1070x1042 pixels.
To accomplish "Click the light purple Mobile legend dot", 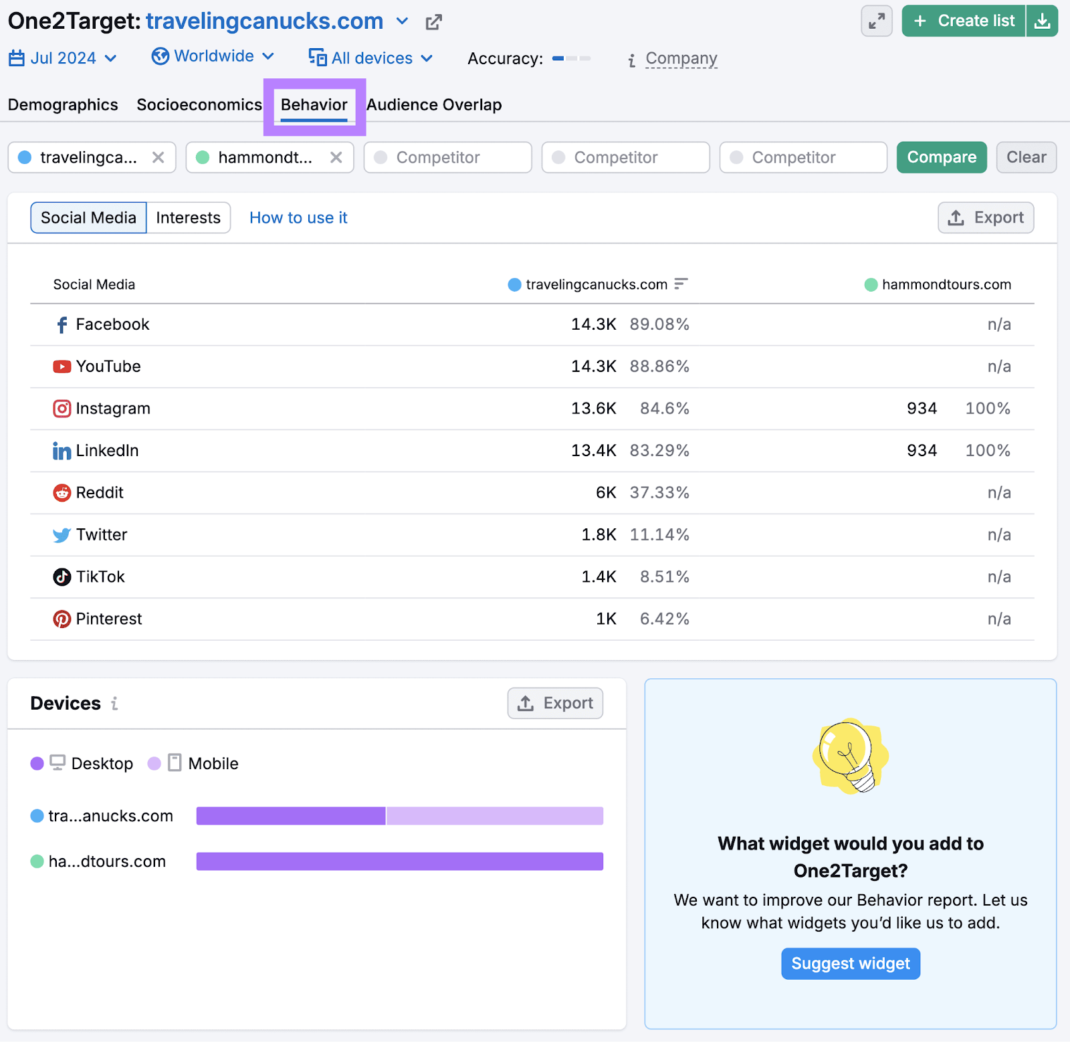I will [x=154, y=763].
